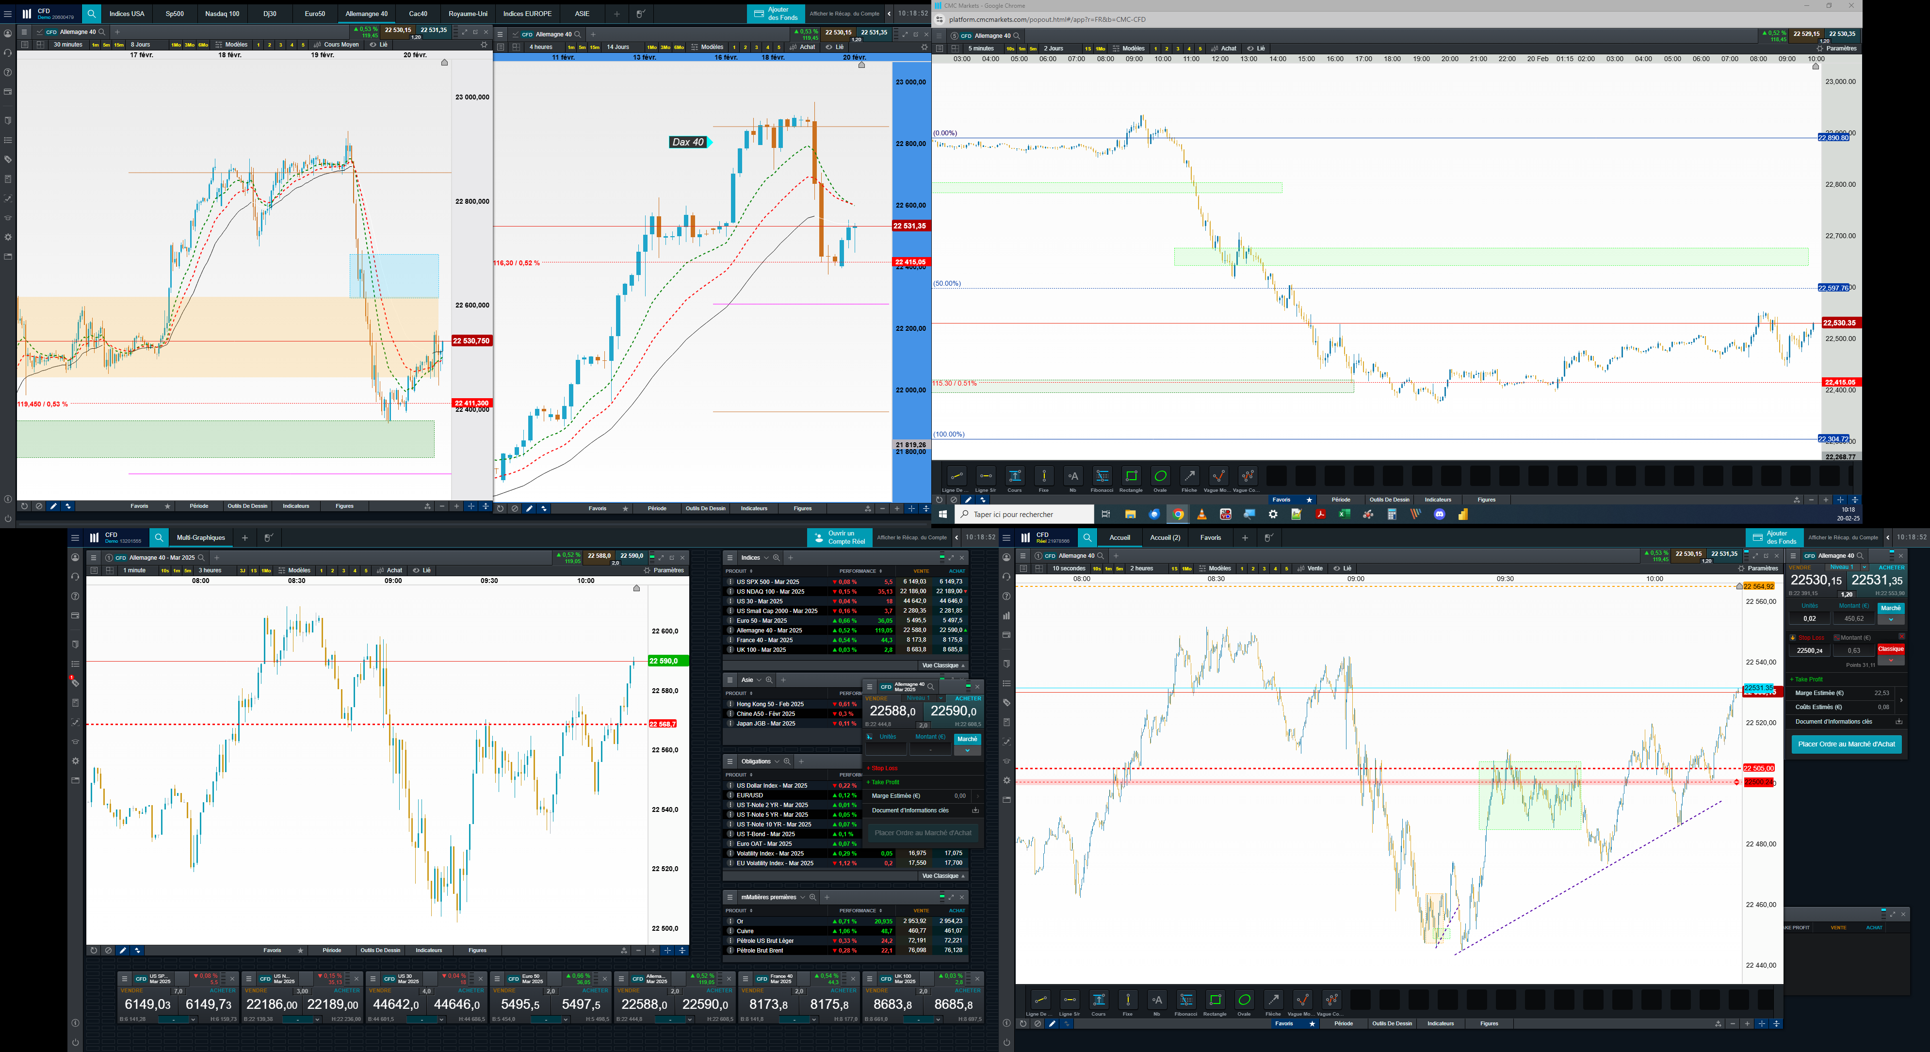1930x1052 pixels.
Task: Choose the Flèche arrow tool on the 5 minutes chart
Action: click(x=1189, y=477)
